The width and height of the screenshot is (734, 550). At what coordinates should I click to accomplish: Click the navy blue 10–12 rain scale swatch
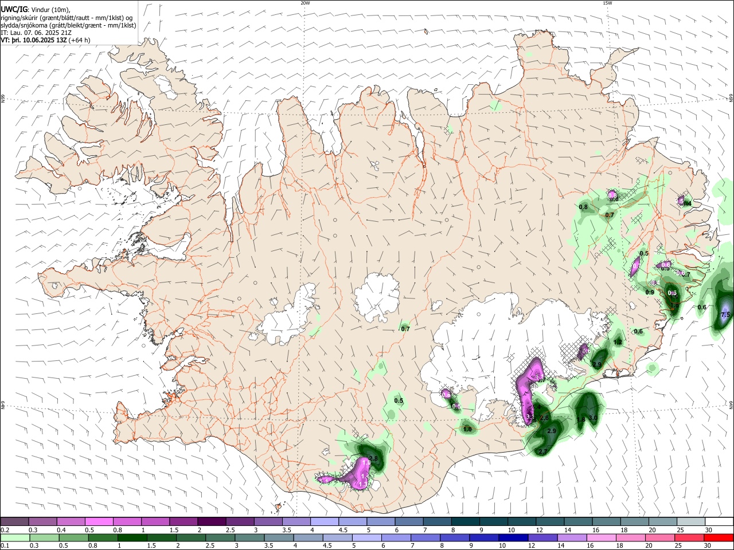point(513,537)
